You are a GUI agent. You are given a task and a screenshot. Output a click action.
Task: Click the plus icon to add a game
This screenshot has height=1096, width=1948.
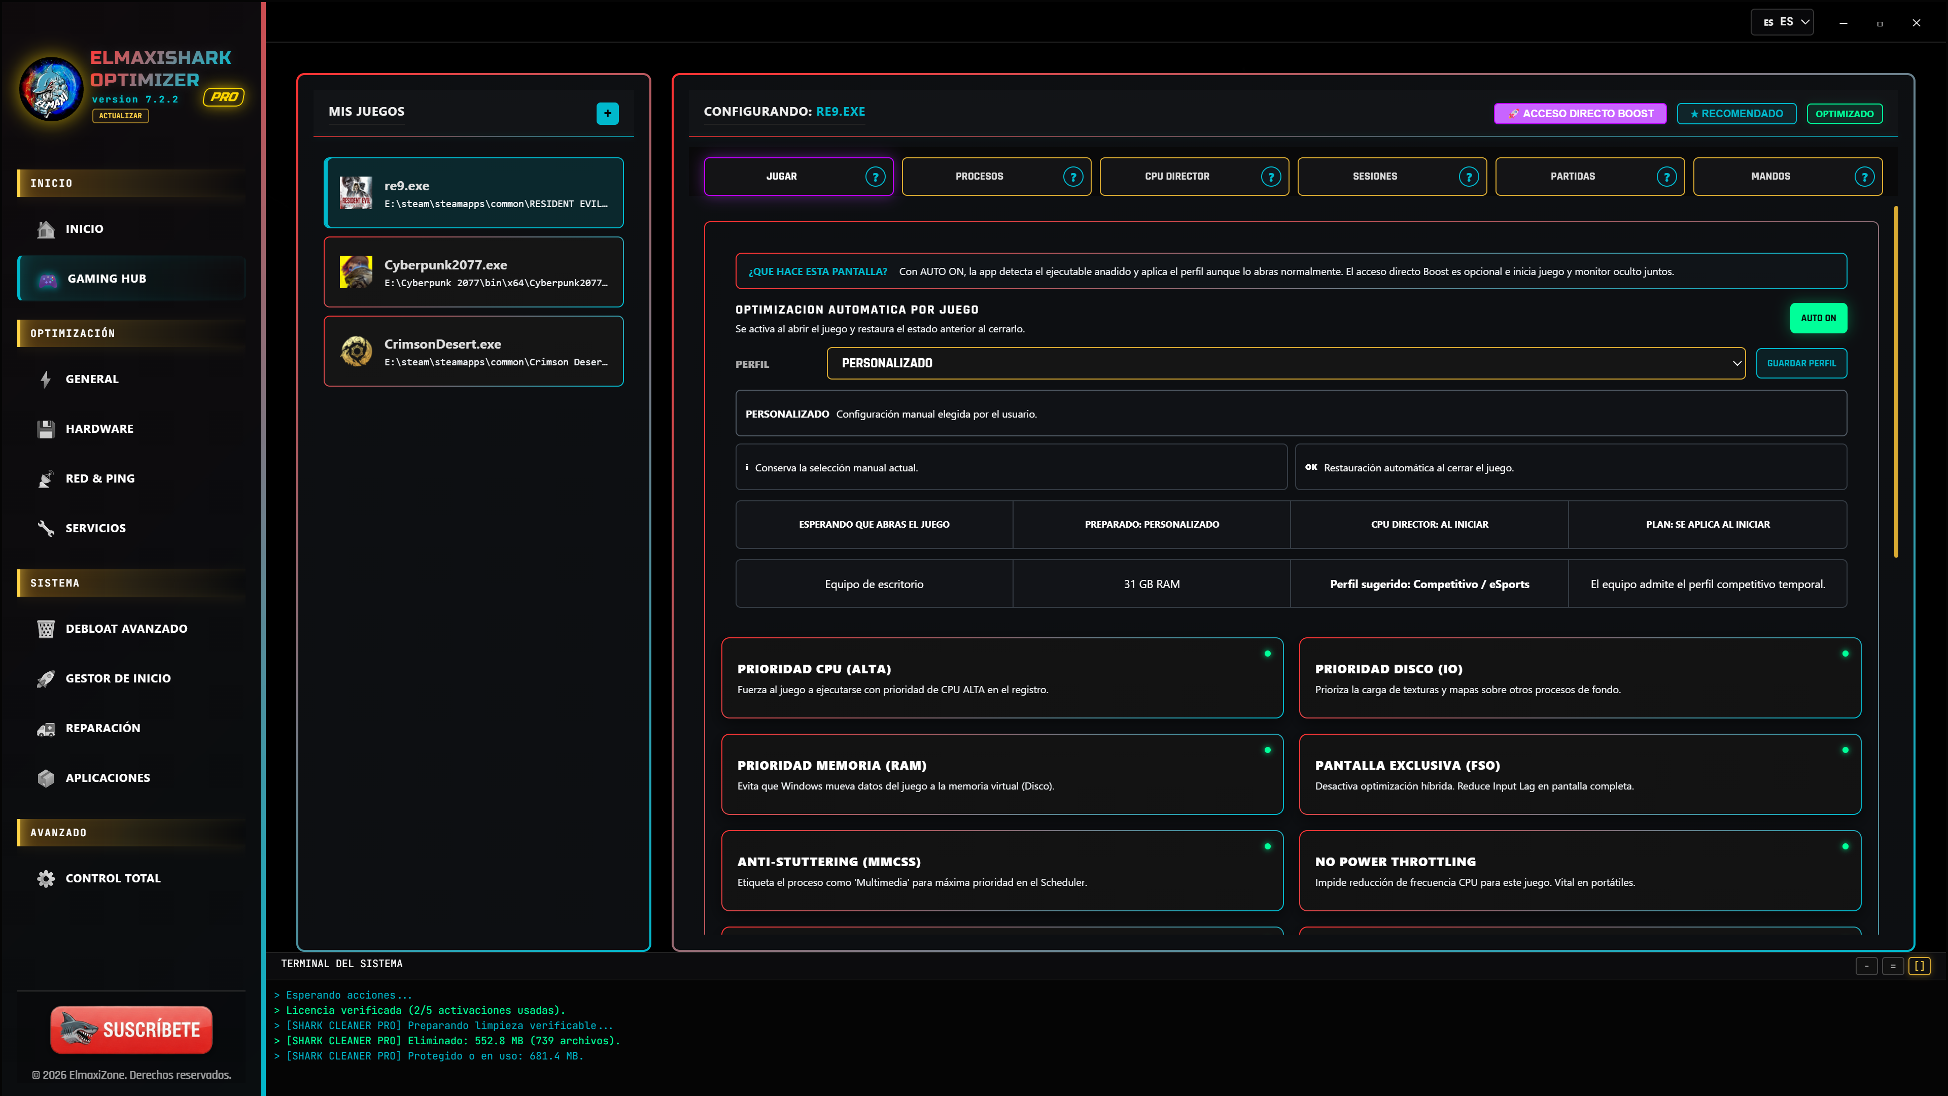pos(607,113)
